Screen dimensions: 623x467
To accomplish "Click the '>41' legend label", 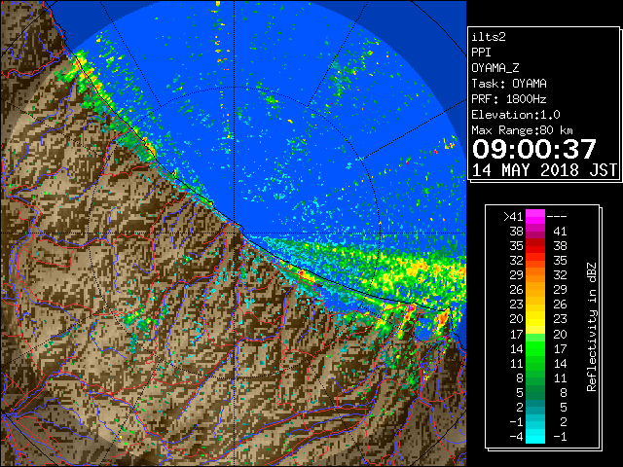I will [x=513, y=217].
